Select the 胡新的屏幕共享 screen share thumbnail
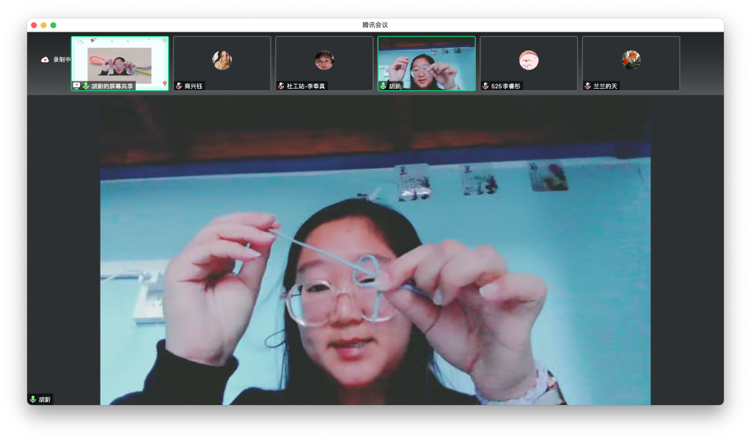This screenshot has width=751, height=441. pos(120,63)
